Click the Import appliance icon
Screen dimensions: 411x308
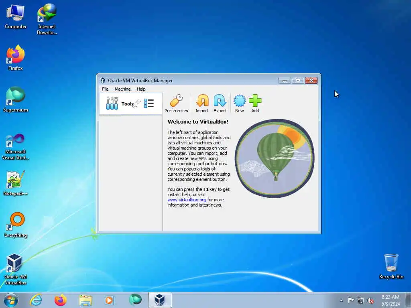(x=202, y=103)
